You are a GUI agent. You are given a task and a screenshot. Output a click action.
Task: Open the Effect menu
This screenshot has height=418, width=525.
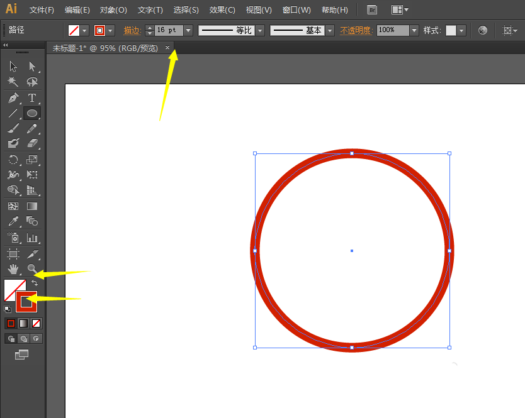222,10
